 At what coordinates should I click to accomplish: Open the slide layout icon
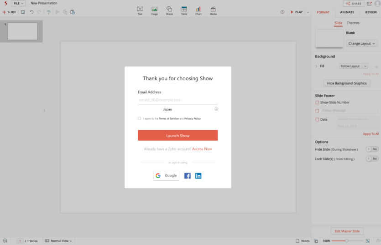click(23, 12)
